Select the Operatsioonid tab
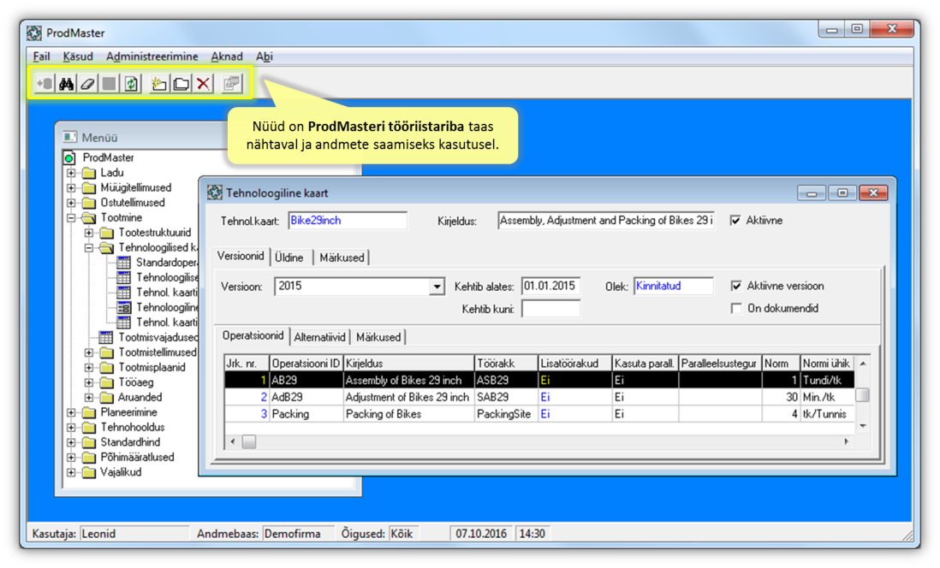The image size is (940, 568). click(253, 335)
